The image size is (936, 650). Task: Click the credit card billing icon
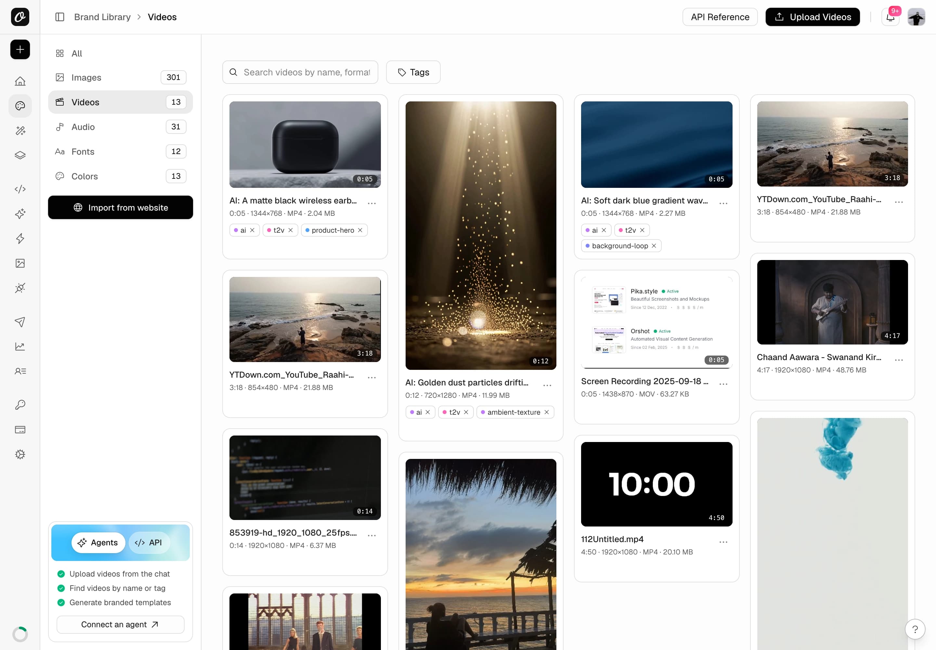[x=20, y=430]
